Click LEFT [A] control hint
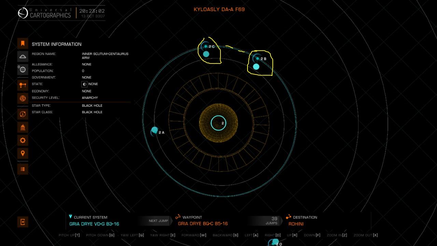 [252, 235]
